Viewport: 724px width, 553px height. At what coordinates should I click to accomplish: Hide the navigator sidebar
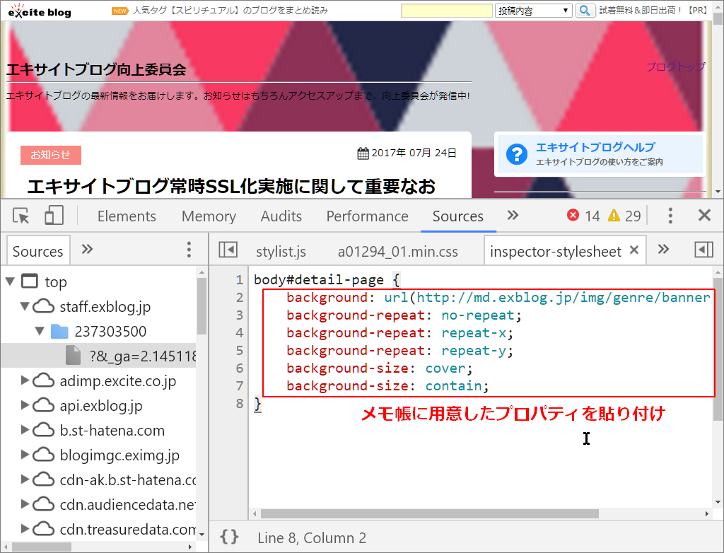click(x=228, y=250)
